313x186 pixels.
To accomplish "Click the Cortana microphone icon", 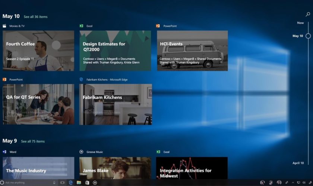I will [x=54, y=183].
